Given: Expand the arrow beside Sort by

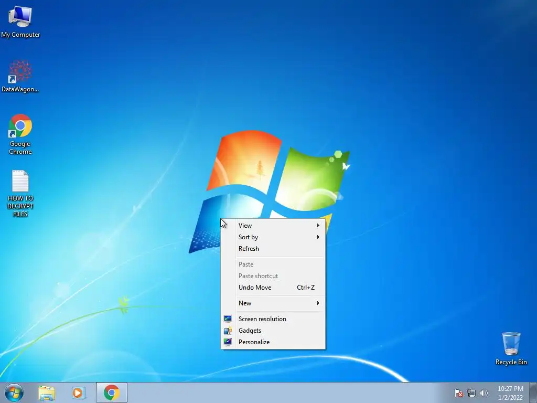Looking at the screenshot, I should point(318,237).
